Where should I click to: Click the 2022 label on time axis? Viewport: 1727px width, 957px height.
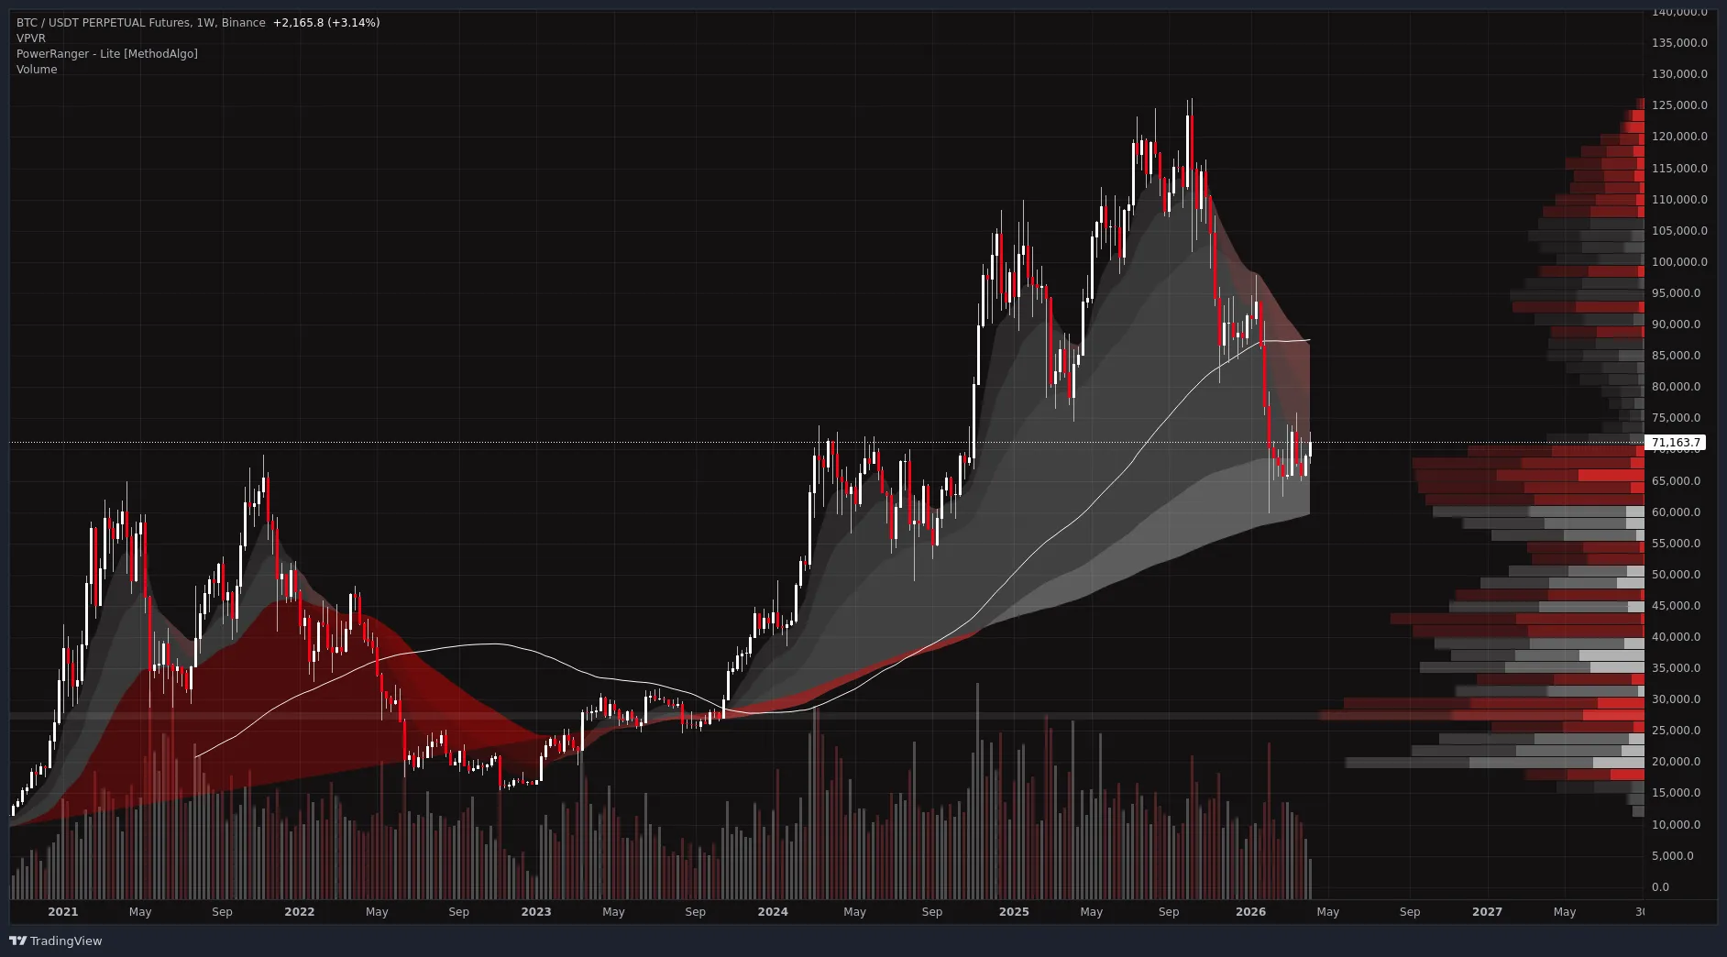[x=299, y=912]
